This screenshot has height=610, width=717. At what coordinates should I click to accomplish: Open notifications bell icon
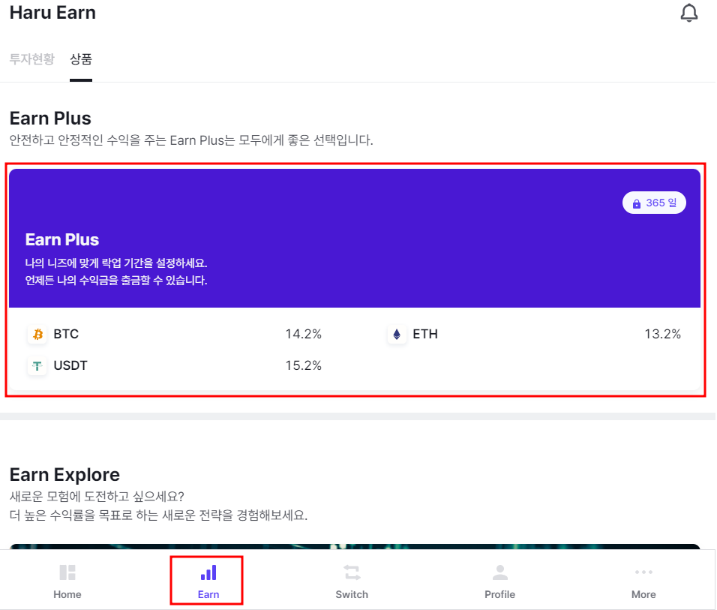click(x=688, y=13)
